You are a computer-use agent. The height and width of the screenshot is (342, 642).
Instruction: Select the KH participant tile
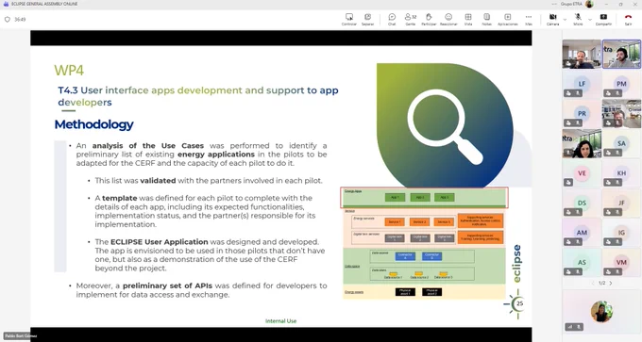(621, 173)
